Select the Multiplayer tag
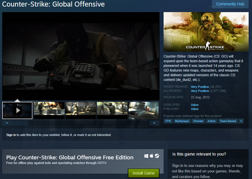 [x=182, y=121]
